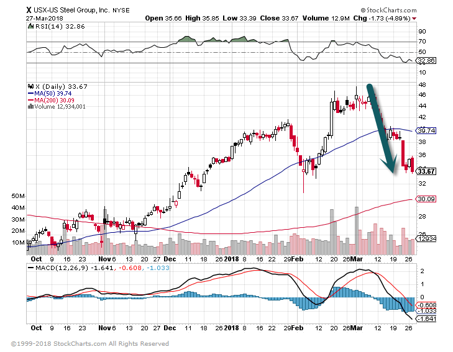This screenshot has width=453, height=352.
Task: Click the Feb label on the price chart axis
Action: [x=297, y=259]
